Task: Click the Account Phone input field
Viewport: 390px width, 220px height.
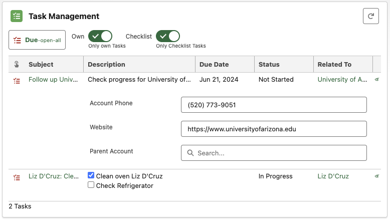Action: tap(274, 105)
